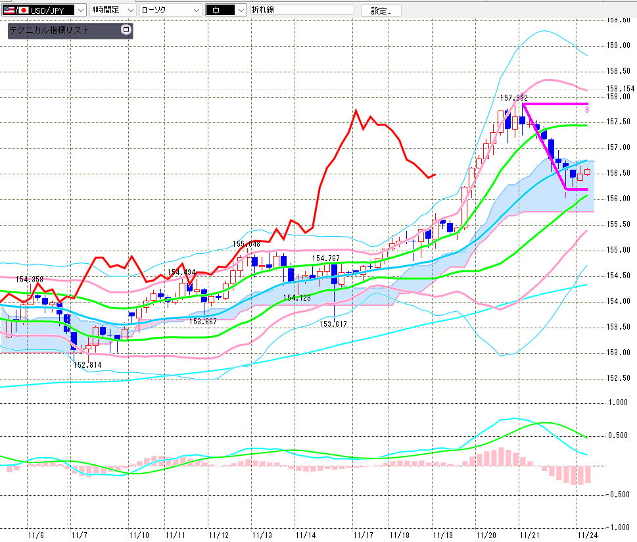Click the 155.048 price label
The width and height of the screenshot is (637, 542).
click(247, 244)
